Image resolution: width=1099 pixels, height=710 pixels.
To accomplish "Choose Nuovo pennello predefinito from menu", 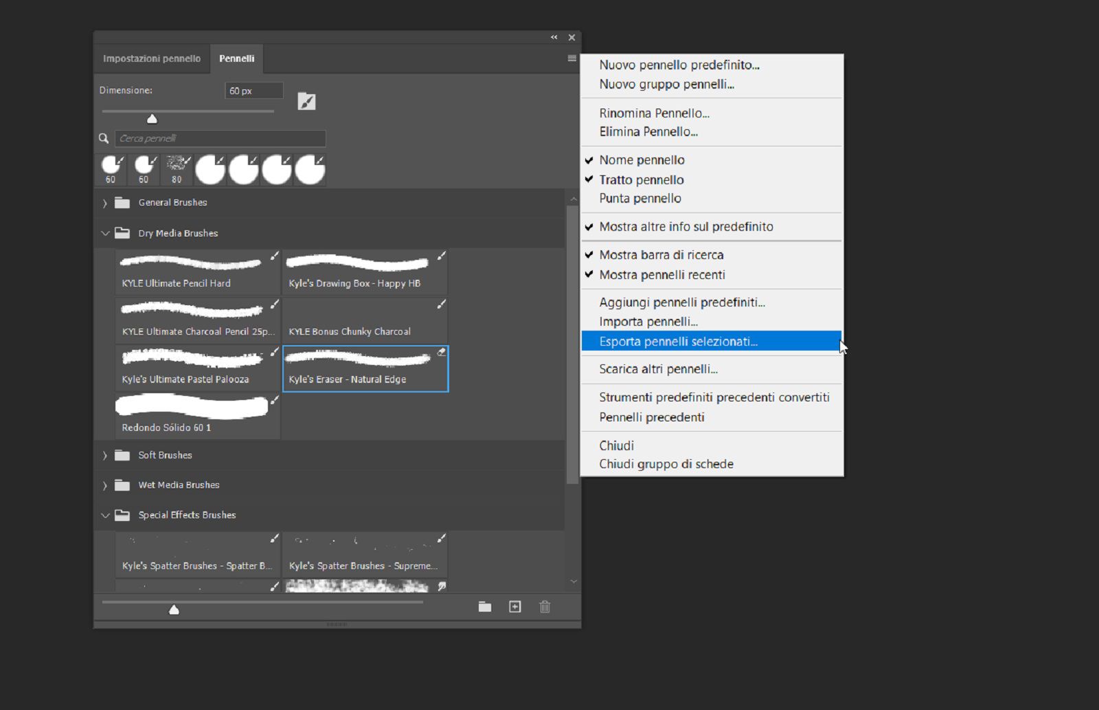I will (x=712, y=65).
